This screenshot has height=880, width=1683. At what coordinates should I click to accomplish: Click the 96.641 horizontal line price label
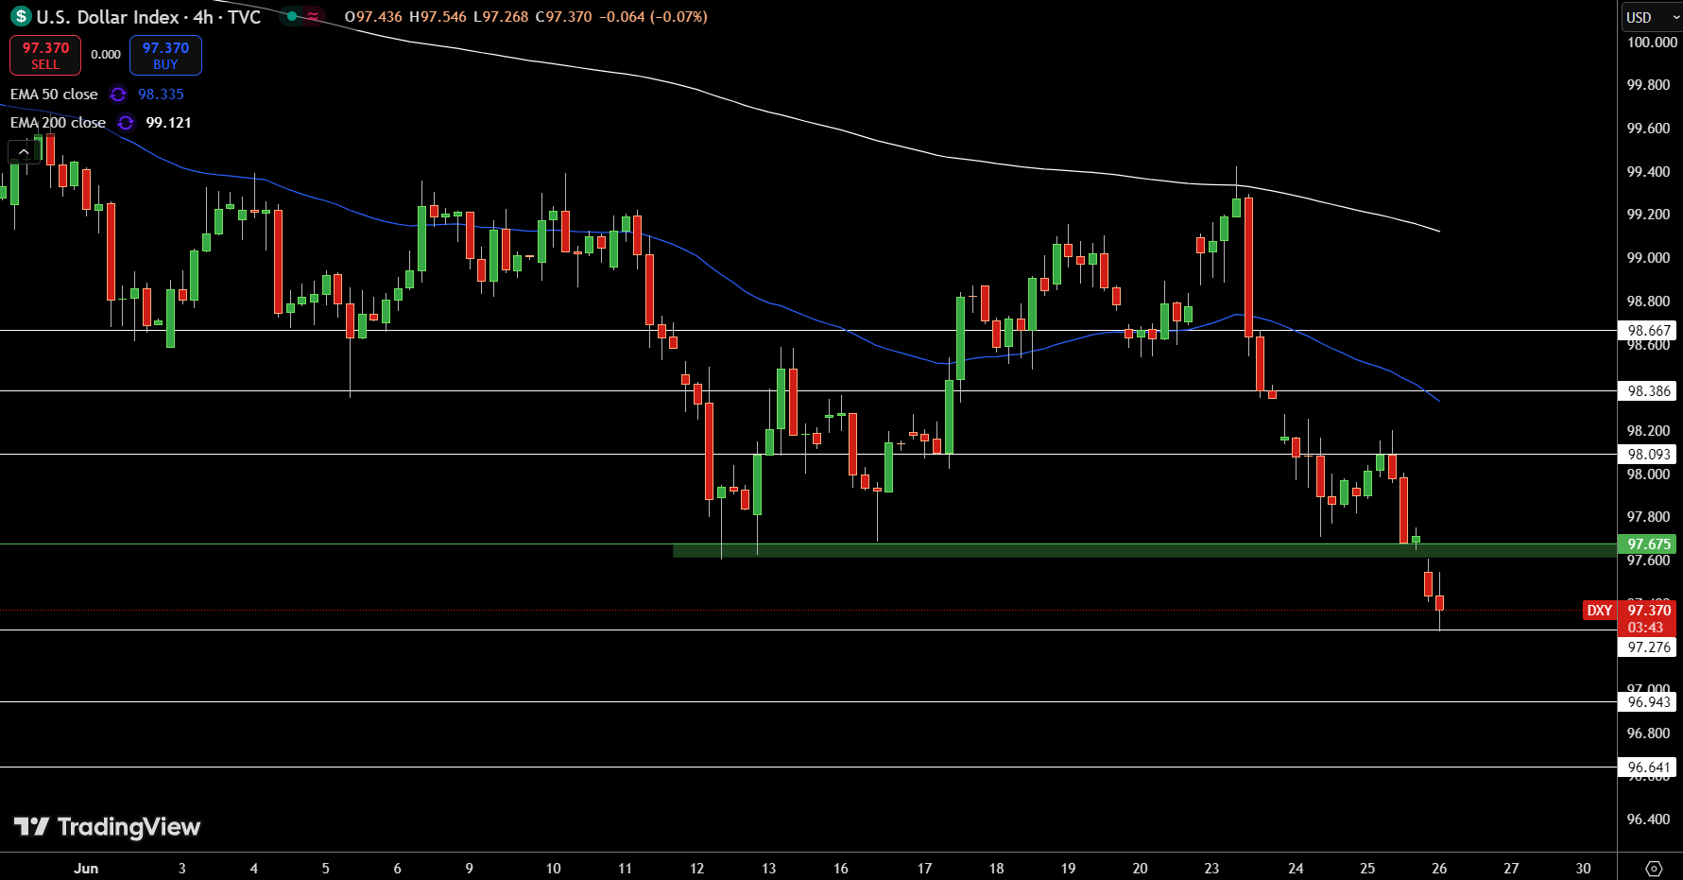[x=1648, y=768]
